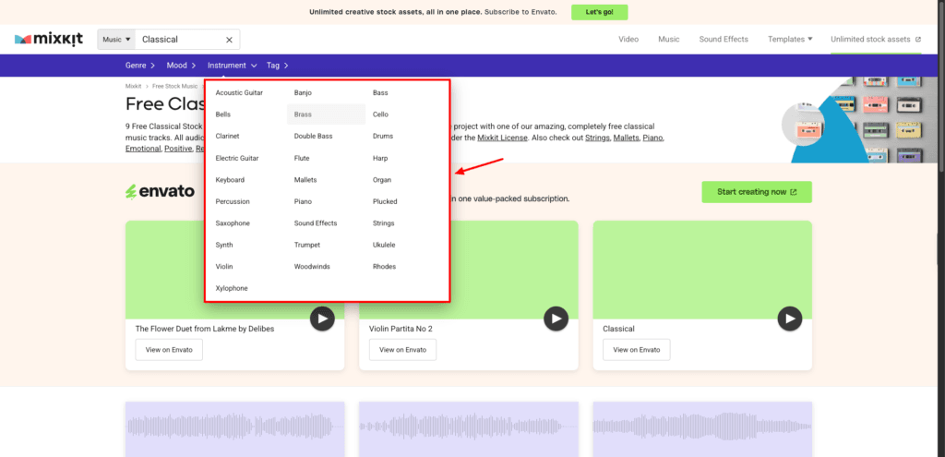Viewport: 945px width, 457px height.
Task: Select Percussion instrument
Action: coord(233,201)
